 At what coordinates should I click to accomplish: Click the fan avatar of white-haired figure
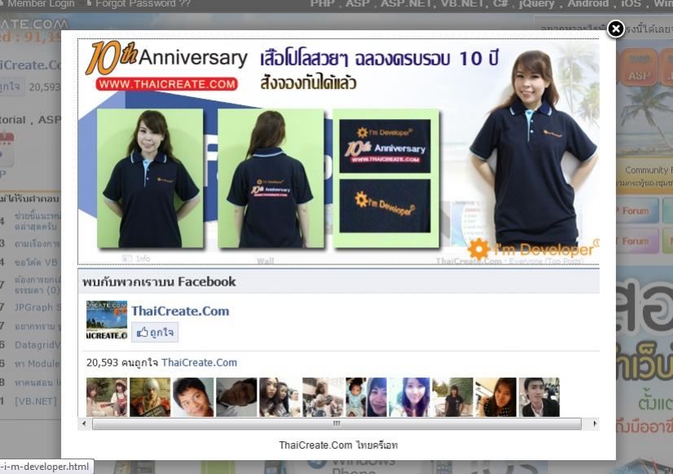coord(150,397)
